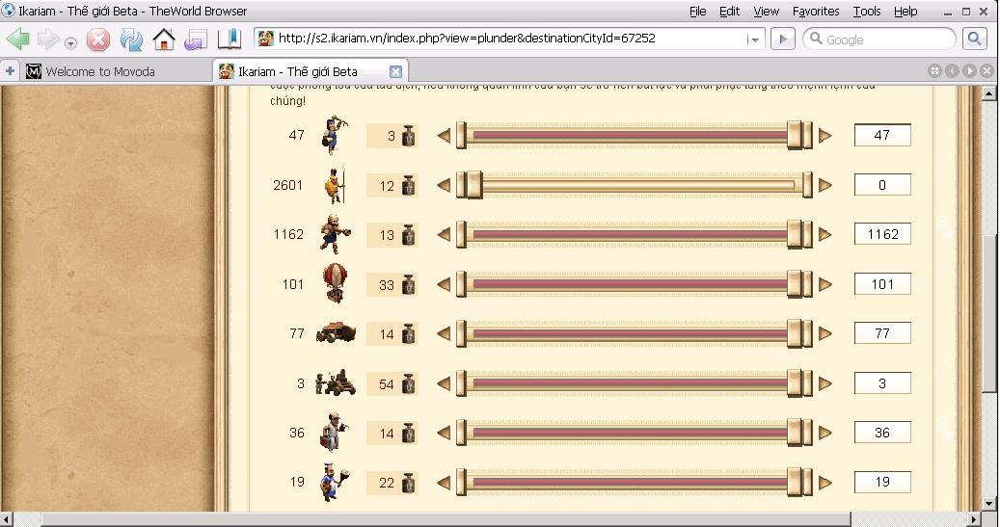Click the weight icon beside value 3
The height and width of the screenshot is (527, 1000).
click(x=408, y=136)
